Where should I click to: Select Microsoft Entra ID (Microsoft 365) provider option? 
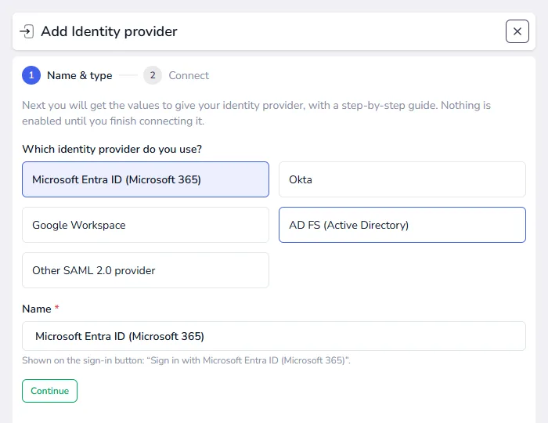point(146,179)
